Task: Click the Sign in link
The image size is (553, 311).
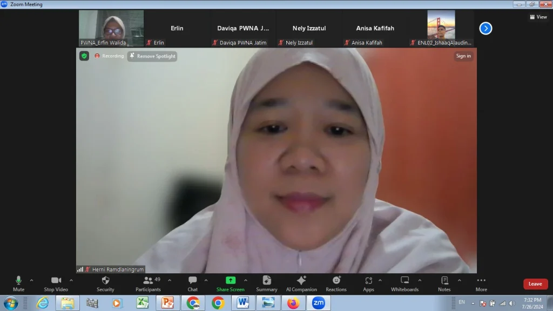Action: point(463,56)
